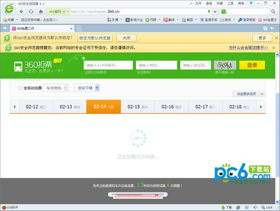Click the 93%好评 rating in status bar

[10, 207]
